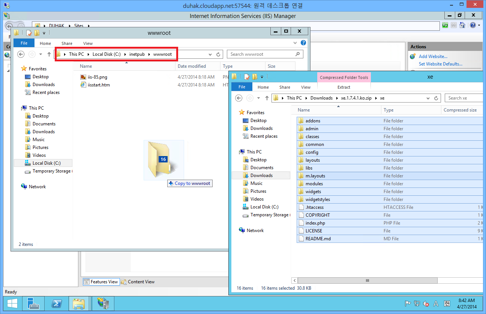486x314 pixels.
Task: Open PowerShell from the taskbar
Action: [x=56, y=304]
